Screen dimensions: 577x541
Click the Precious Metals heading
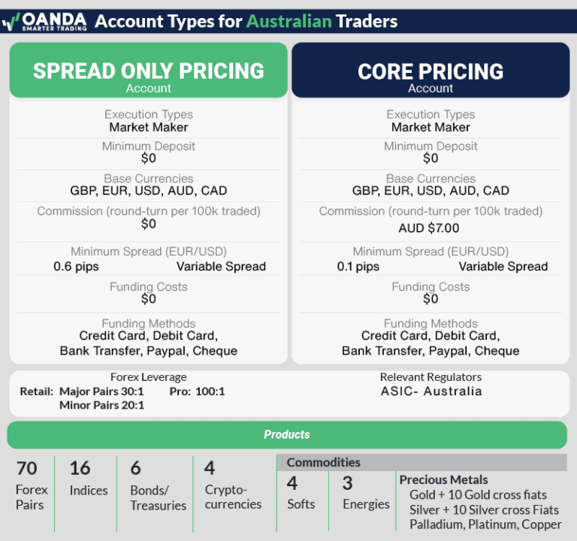[443, 479]
